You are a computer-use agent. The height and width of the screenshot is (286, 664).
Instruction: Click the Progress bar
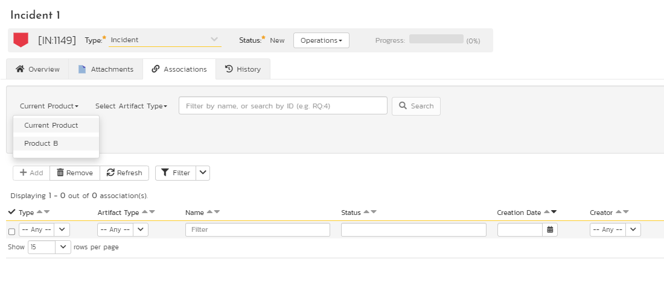pos(436,39)
